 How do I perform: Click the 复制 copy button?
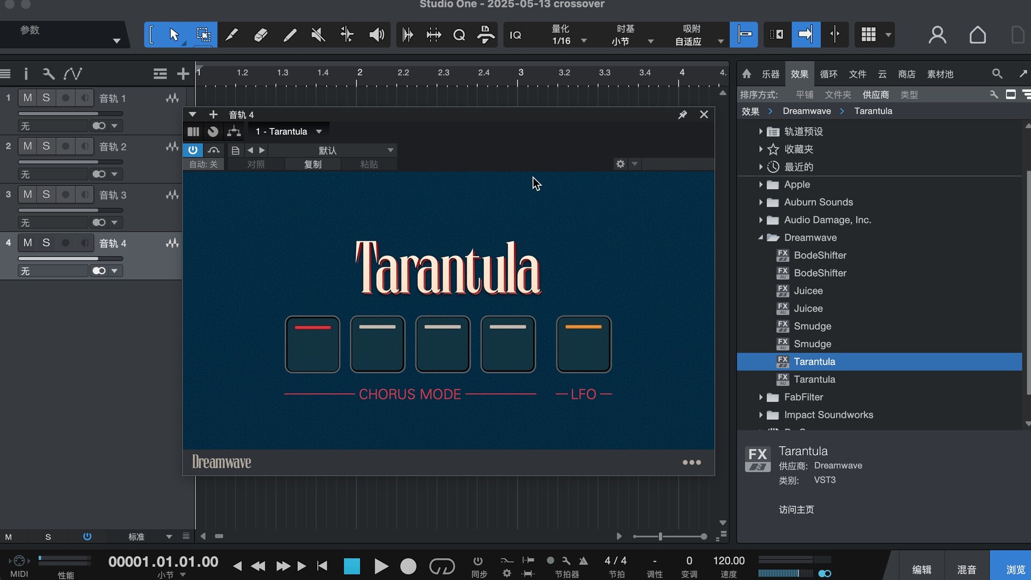[x=313, y=164]
